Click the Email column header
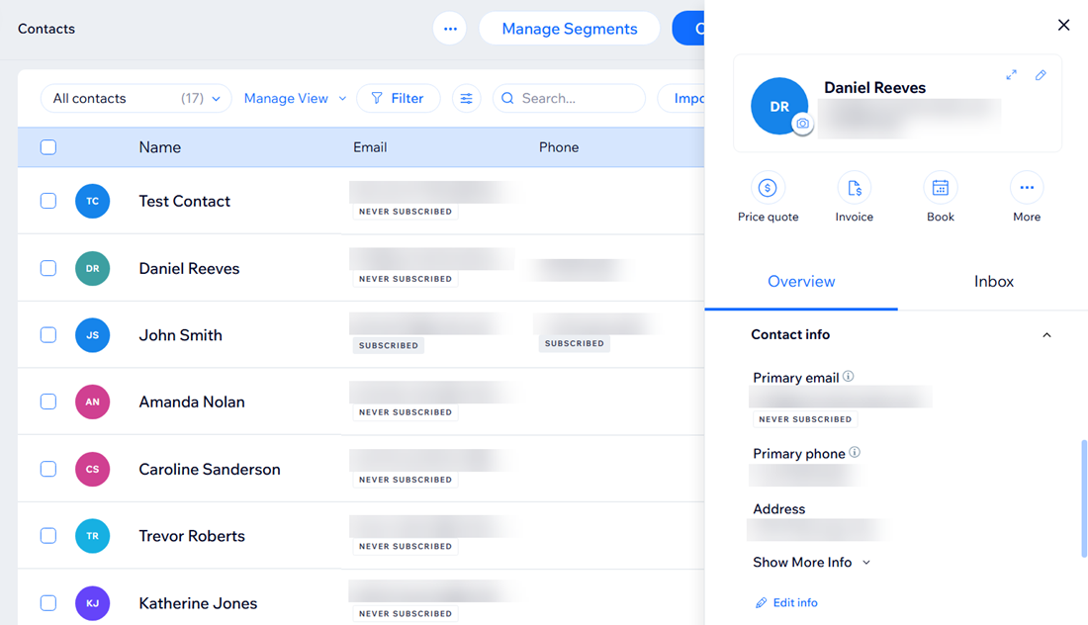Image resolution: width=1088 pixels, height=625 pixels. point(370,147)
